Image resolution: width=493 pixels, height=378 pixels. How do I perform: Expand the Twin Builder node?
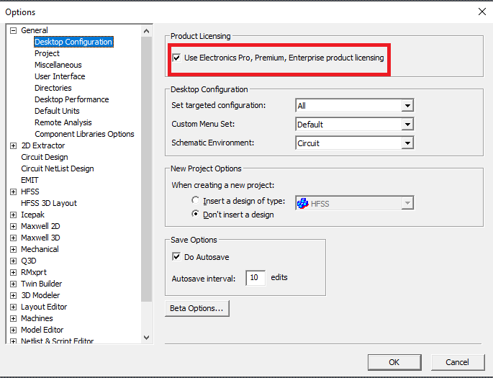click(13, 284)
